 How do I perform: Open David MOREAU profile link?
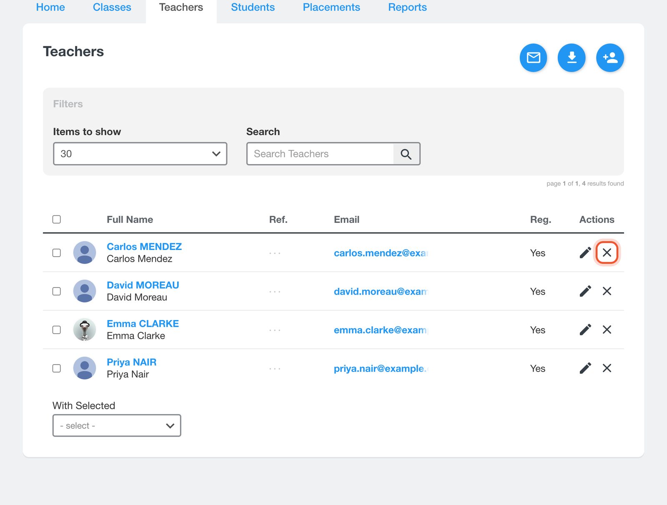point(143,285)
